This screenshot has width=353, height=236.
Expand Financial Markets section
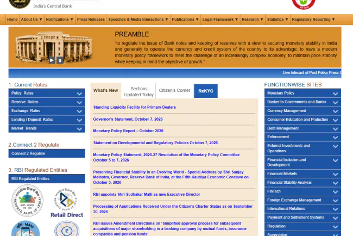click(302, 173)
